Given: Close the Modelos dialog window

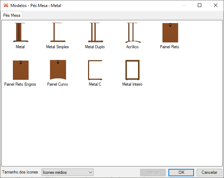Looking at the screenshot, I should [x=216, y=6].
